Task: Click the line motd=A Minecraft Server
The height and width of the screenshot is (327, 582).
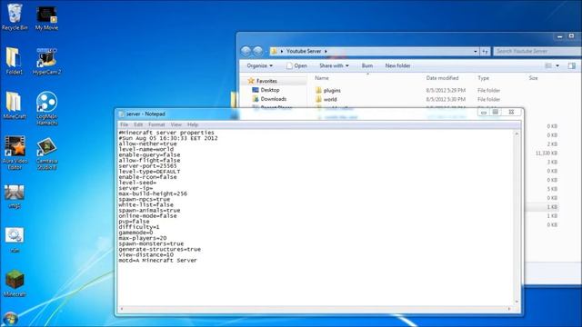Action: click(157, 261)
